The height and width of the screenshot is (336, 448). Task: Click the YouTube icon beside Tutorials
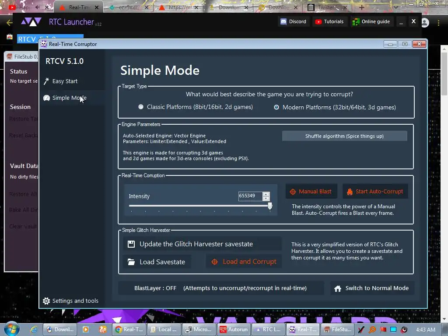click(318, 22)
